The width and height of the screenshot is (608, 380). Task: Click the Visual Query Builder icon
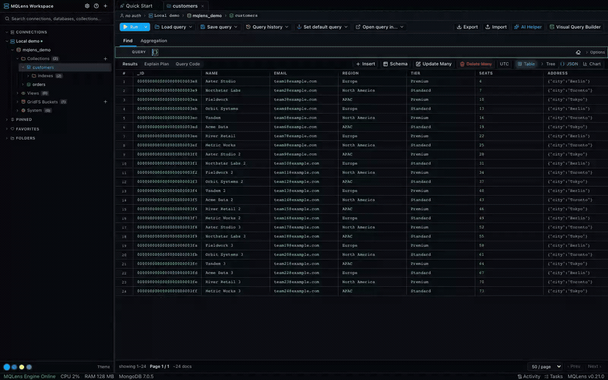click(x=552, y=27)
